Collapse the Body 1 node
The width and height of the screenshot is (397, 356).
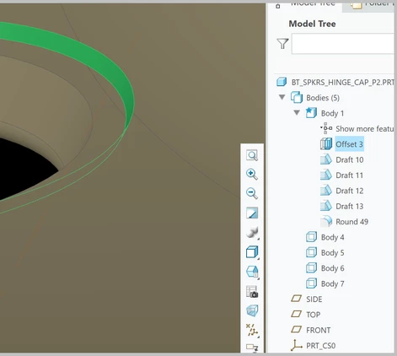click(x=297, y=113)
